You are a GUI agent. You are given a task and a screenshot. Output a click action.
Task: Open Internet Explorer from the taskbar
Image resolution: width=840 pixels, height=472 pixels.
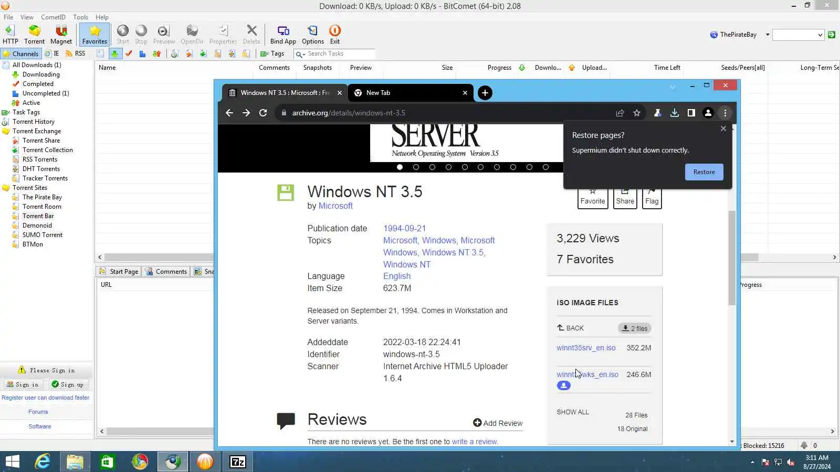pyautogui.click(x=43, y=462)
